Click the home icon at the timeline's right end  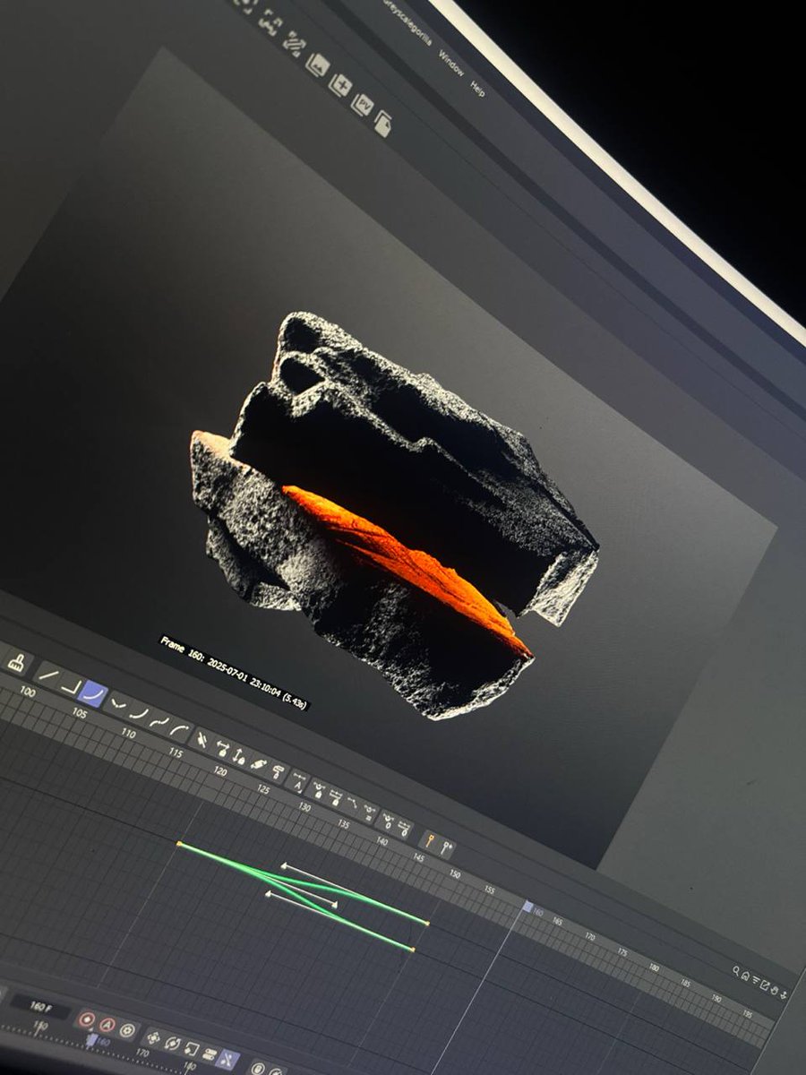coord(745,976)
